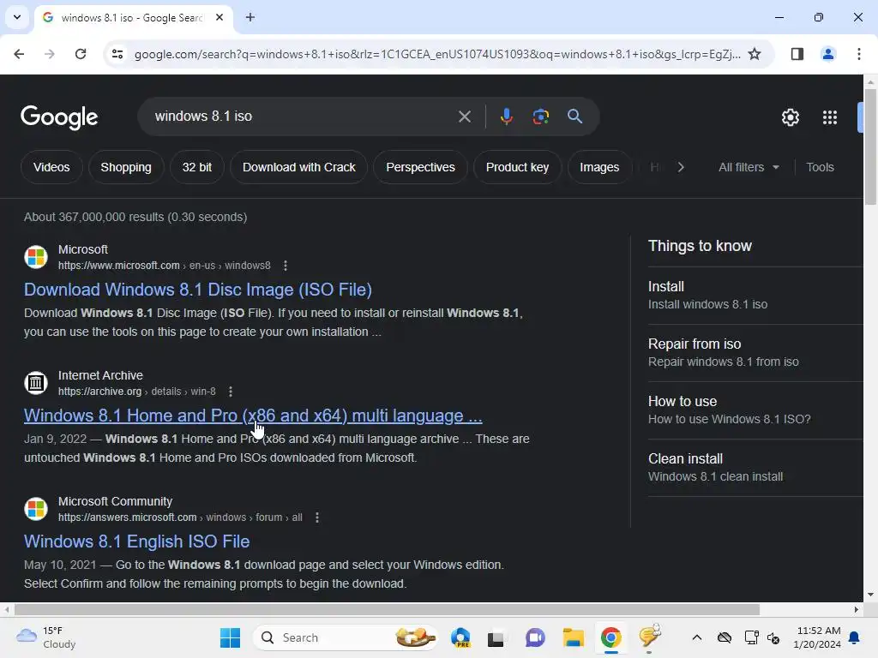Open the tab search dropdown arrow

[x=17, y=17]
